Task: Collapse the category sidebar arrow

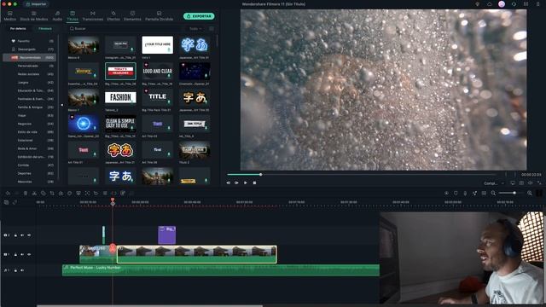Action: (x=62, y=105)
